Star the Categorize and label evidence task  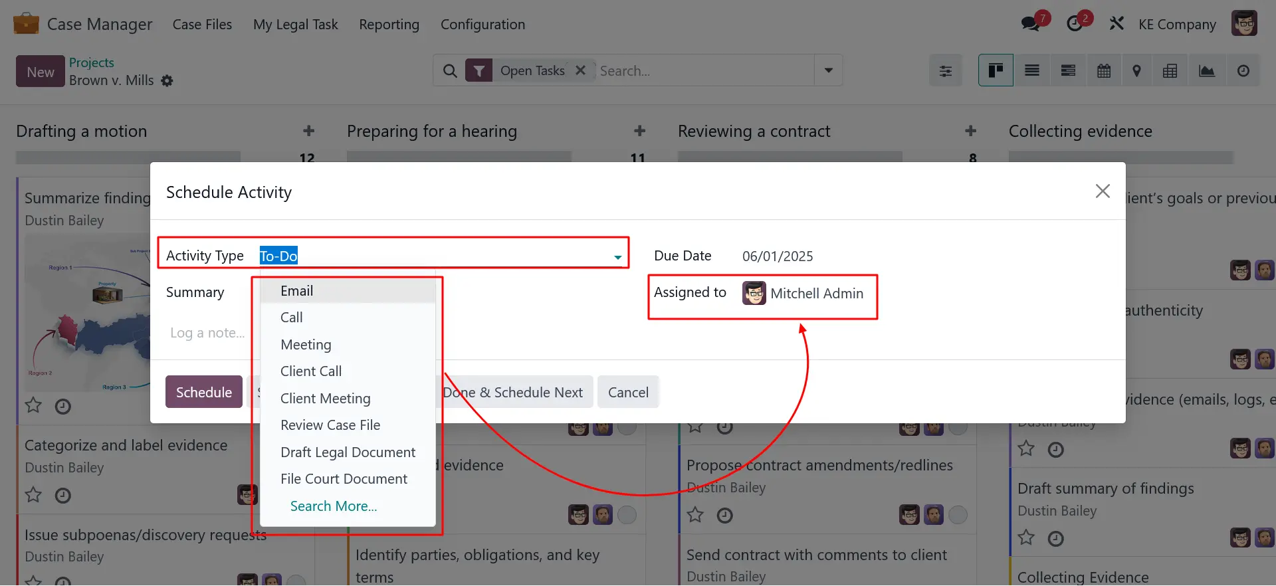click(x=33, y=495)
